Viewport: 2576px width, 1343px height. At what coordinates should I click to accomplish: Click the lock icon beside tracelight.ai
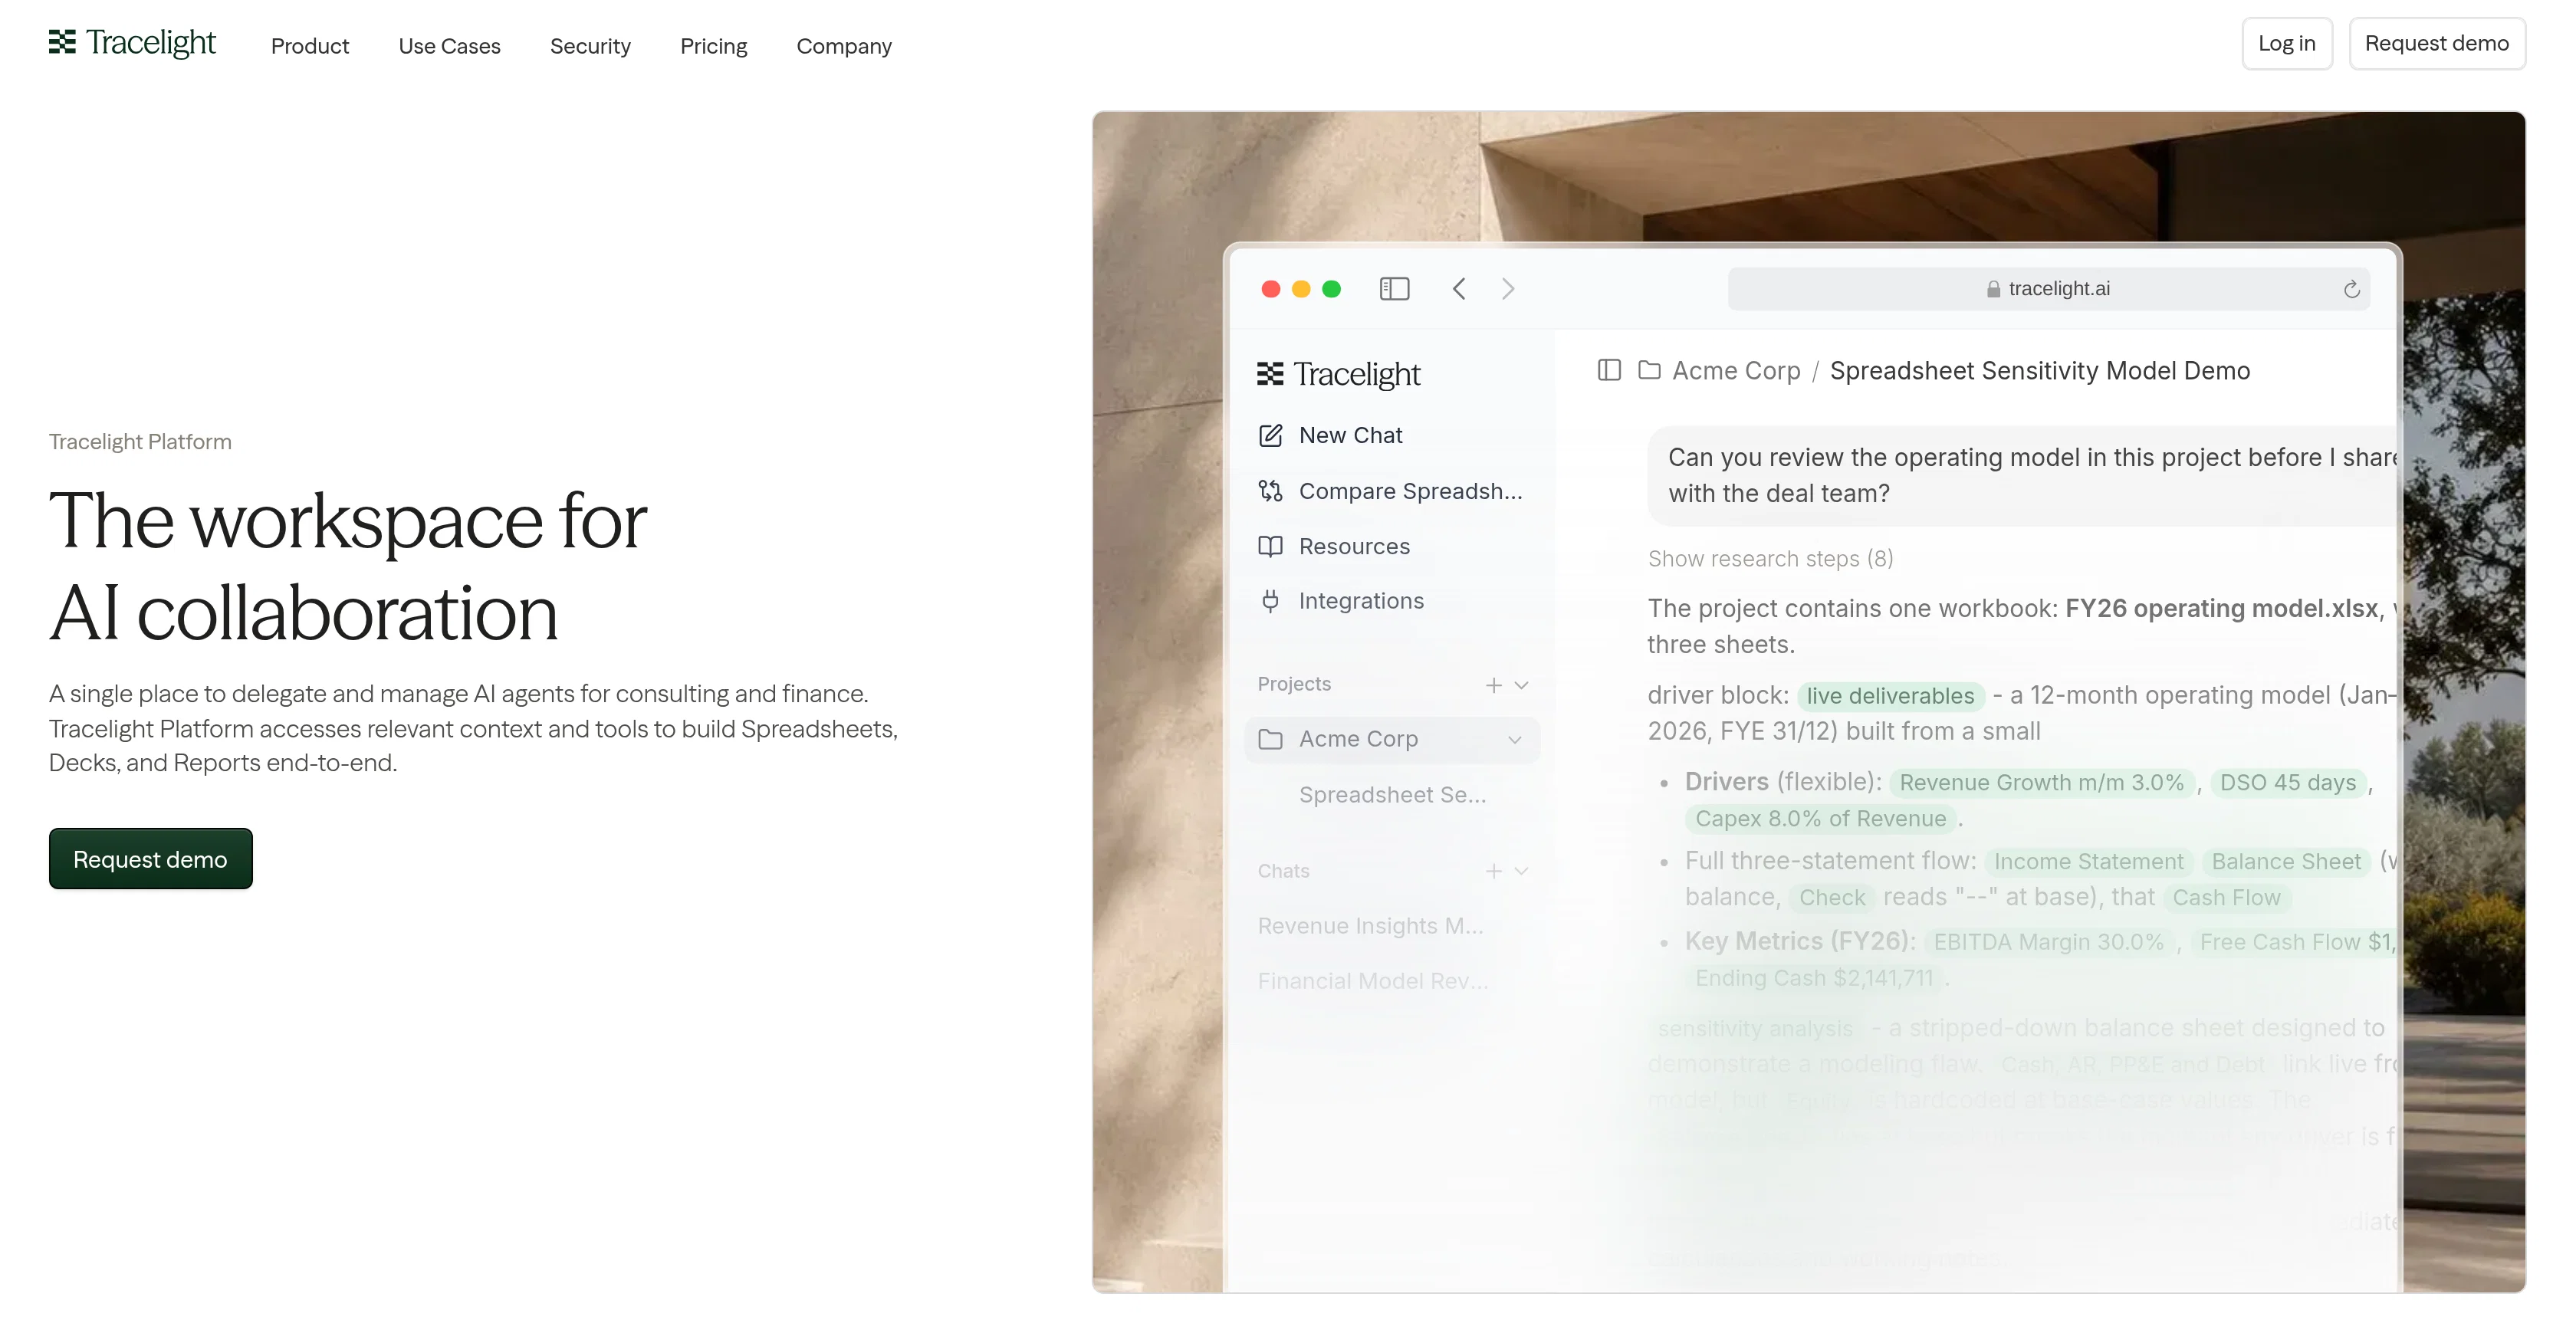coord(1993,289)
